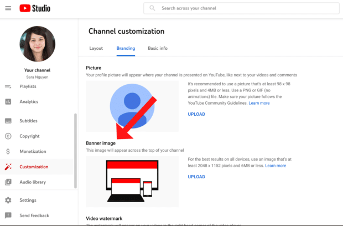
Task: Upload a new banner image
Action: coord(196,177)
